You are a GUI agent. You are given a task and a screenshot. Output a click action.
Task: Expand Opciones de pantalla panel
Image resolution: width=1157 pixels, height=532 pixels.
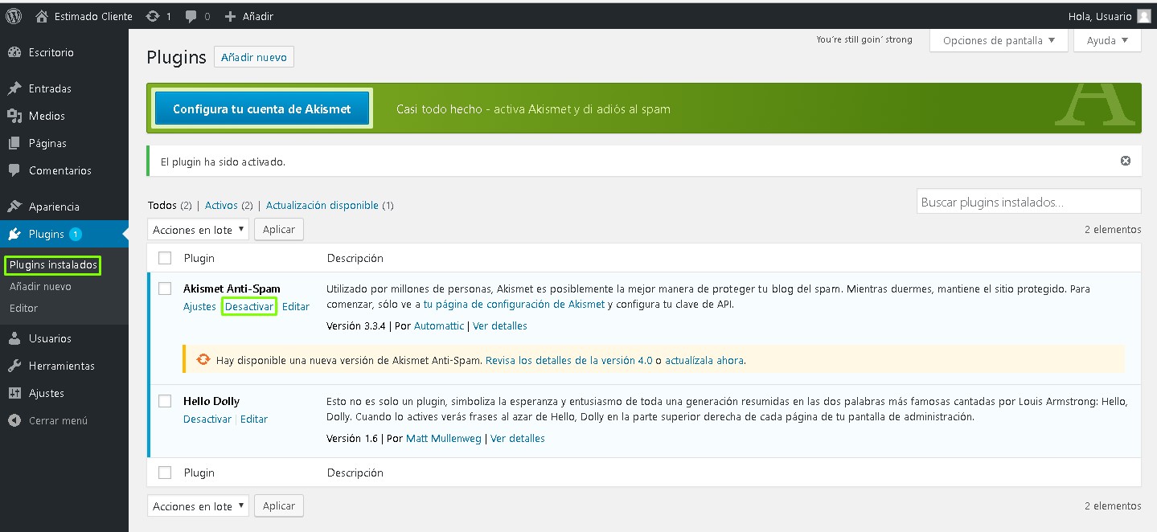[x=999, y=40]
